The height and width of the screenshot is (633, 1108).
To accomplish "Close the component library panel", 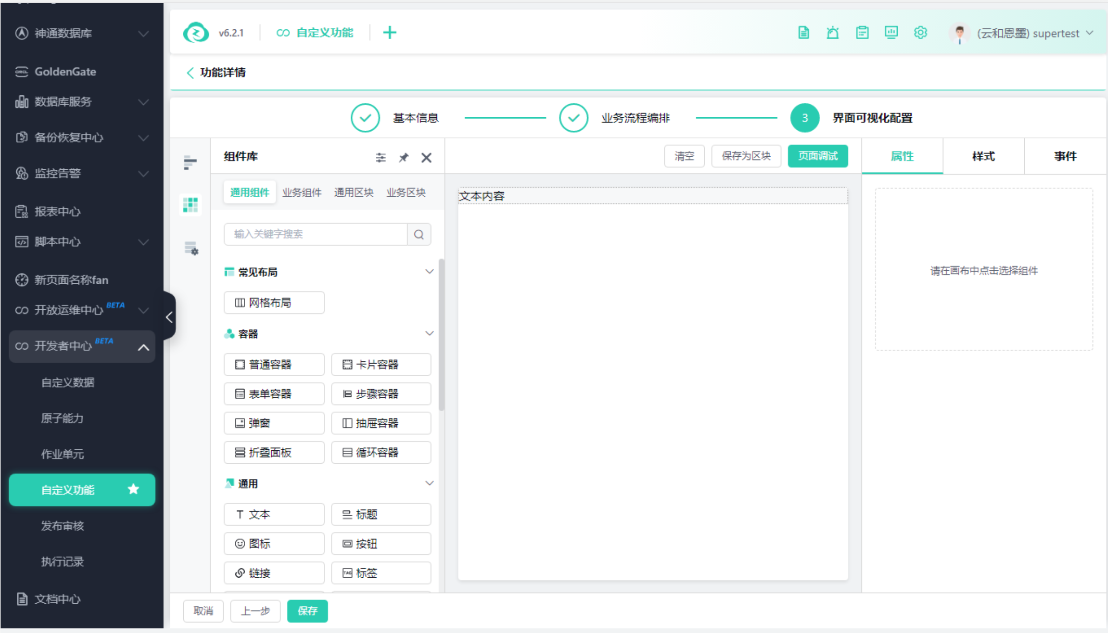I will pos(426,158).
